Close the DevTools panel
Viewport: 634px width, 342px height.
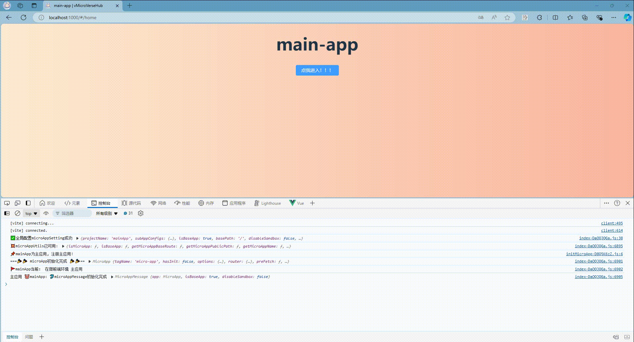tap(628, 203)
